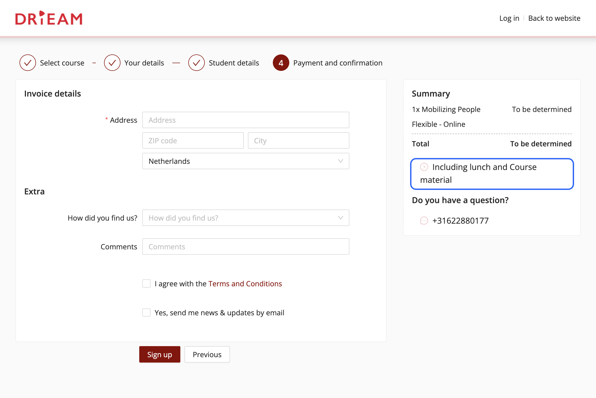Click the Including lunch and Course material text
Viewport: 596px width, 398px height.
coord(478,173)
